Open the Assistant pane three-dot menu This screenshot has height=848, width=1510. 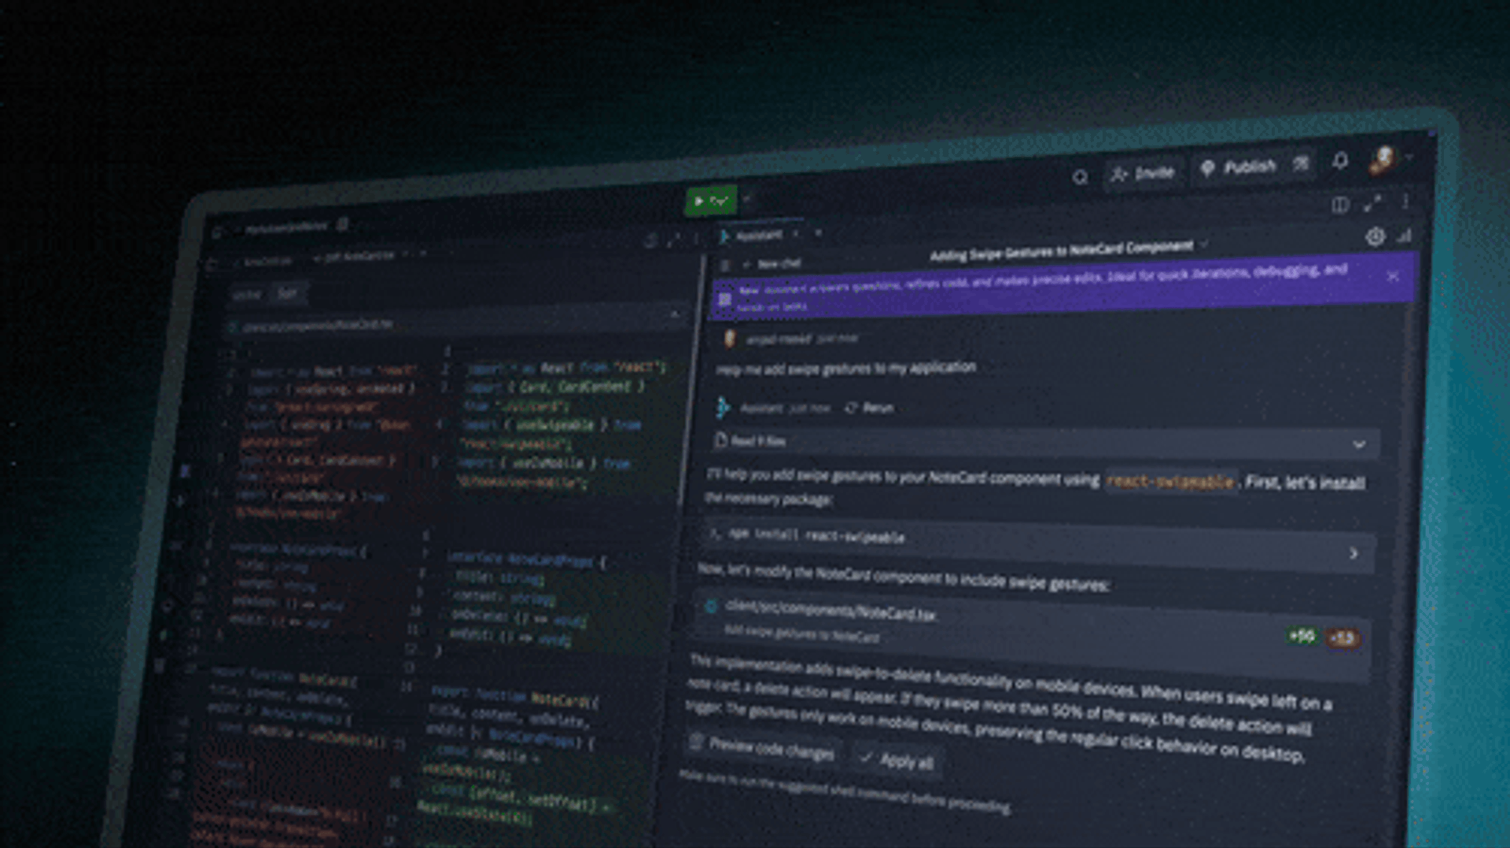(x=1405, y=201)
